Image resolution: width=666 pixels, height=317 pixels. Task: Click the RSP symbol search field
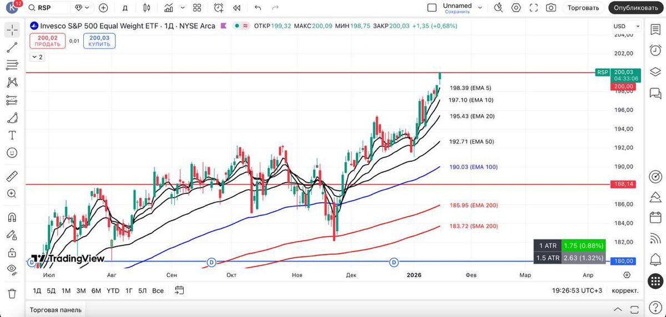(48, 8)
